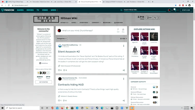Expand the WIKIS menu in Fandom header
195x110 pixels.
[x=54, y=10]
